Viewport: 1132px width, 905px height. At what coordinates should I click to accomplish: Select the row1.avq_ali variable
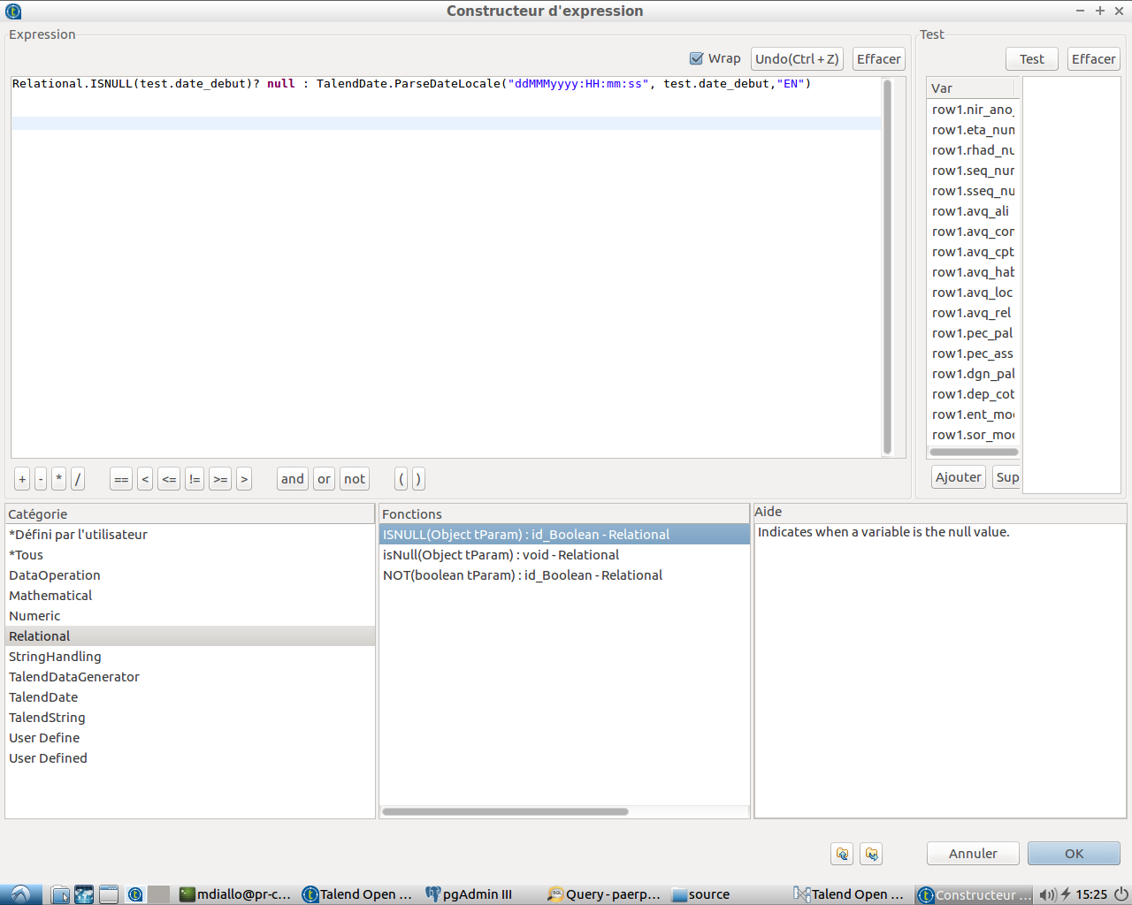click(x=972, y=211)
